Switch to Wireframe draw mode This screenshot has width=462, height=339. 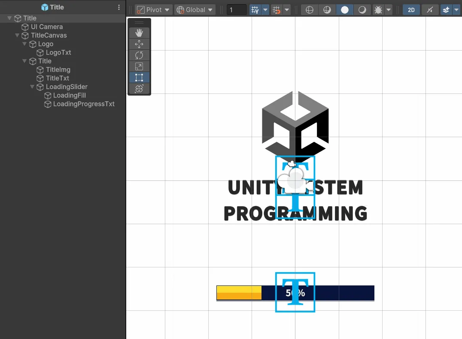(x=310, y=10)
